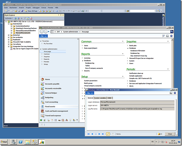This screenshot has width=182, height=146.
Task: Select the MicrosoftDynamicsAX database node
Action: [23, 33]
